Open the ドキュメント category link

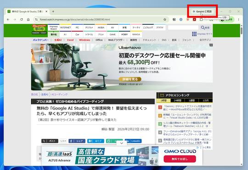pos(149,40)
